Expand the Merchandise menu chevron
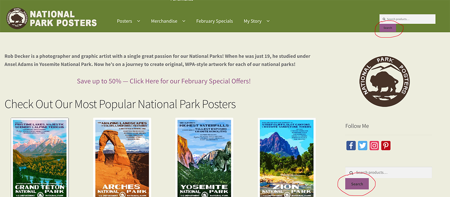 pyautogui.click(x=184, y=21)
